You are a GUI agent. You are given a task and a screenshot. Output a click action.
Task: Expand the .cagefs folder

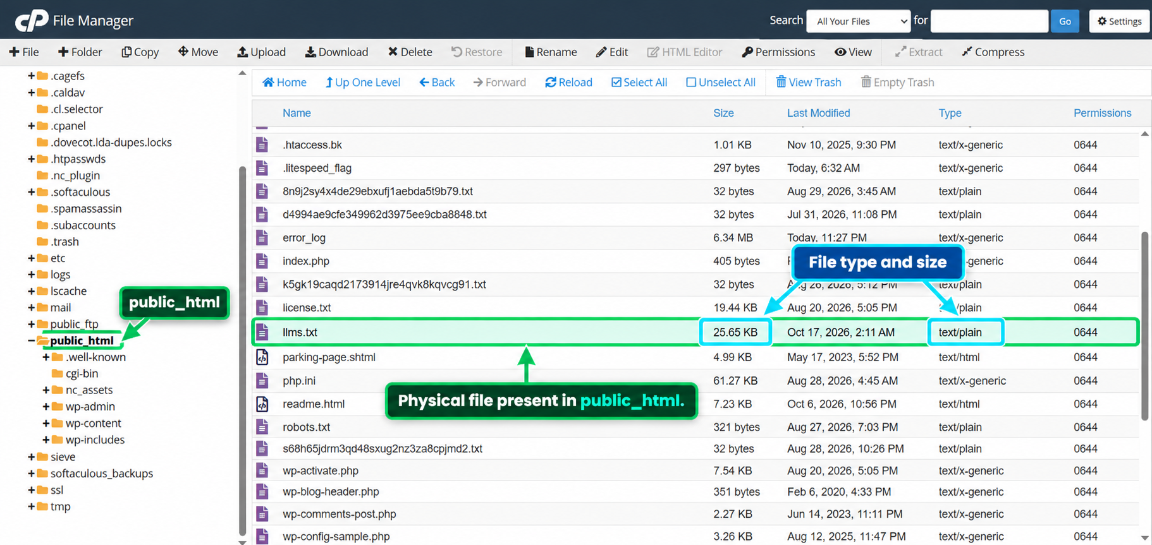pyautogui.click(x=31, y=76)
